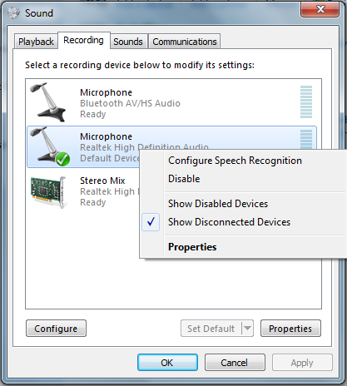Image resolution: width=347 pixels, height=386 pixels.
Task: Click the Sound speaker icon in title bar
Action: click(13, 13)
